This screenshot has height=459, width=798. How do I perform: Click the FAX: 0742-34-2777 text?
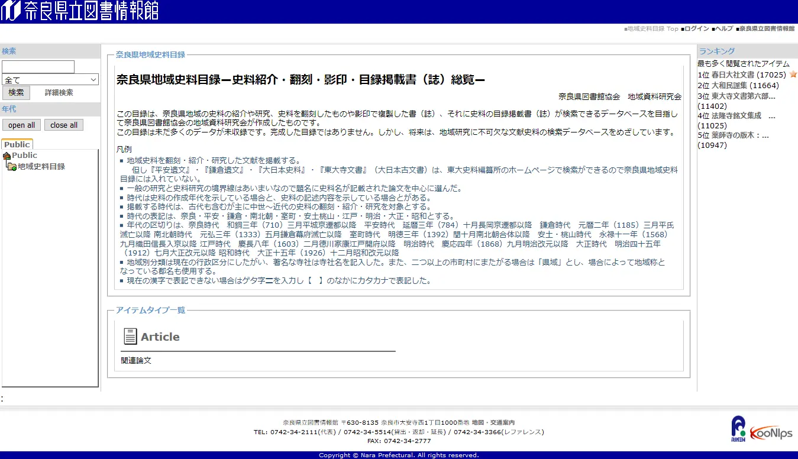click(399, 441)
